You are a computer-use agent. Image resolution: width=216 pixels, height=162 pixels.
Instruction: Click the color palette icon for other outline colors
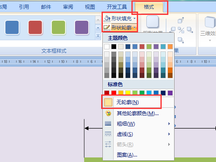(x=108, y=114)
